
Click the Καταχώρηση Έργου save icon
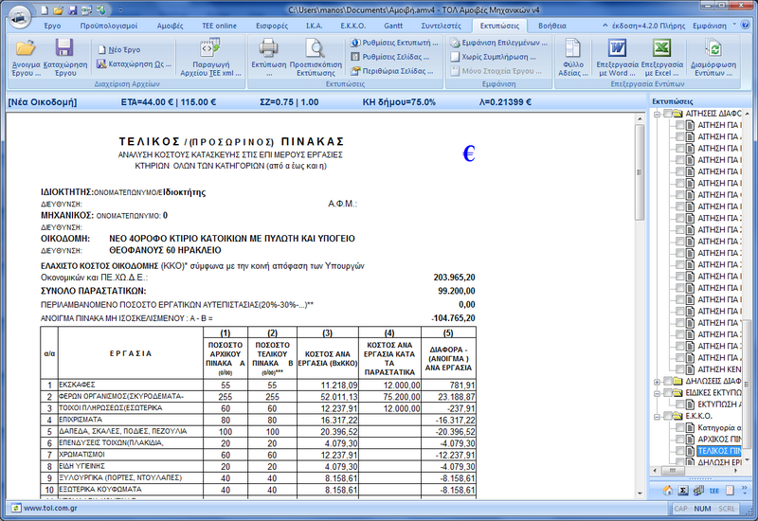pos(64,48)
